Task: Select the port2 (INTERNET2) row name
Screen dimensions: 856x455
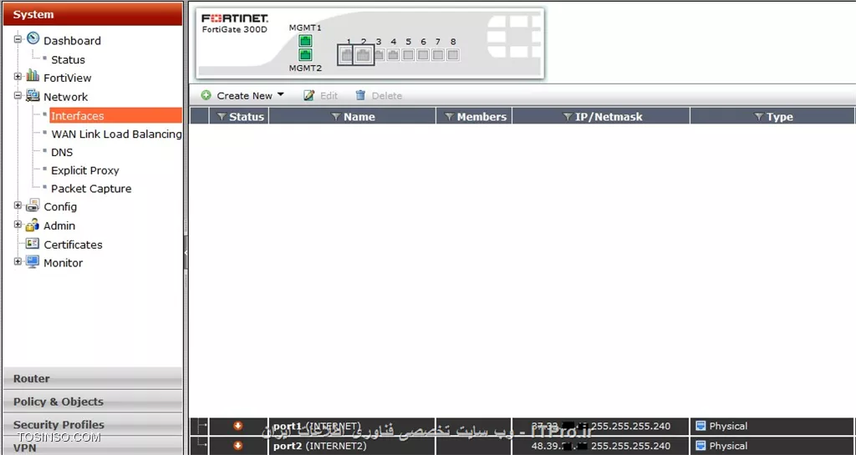Action: (x=320, y=446)
